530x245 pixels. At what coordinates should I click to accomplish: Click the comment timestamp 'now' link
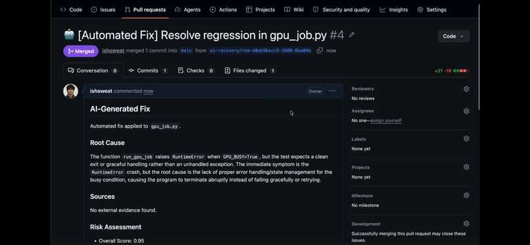click(148, 91)
